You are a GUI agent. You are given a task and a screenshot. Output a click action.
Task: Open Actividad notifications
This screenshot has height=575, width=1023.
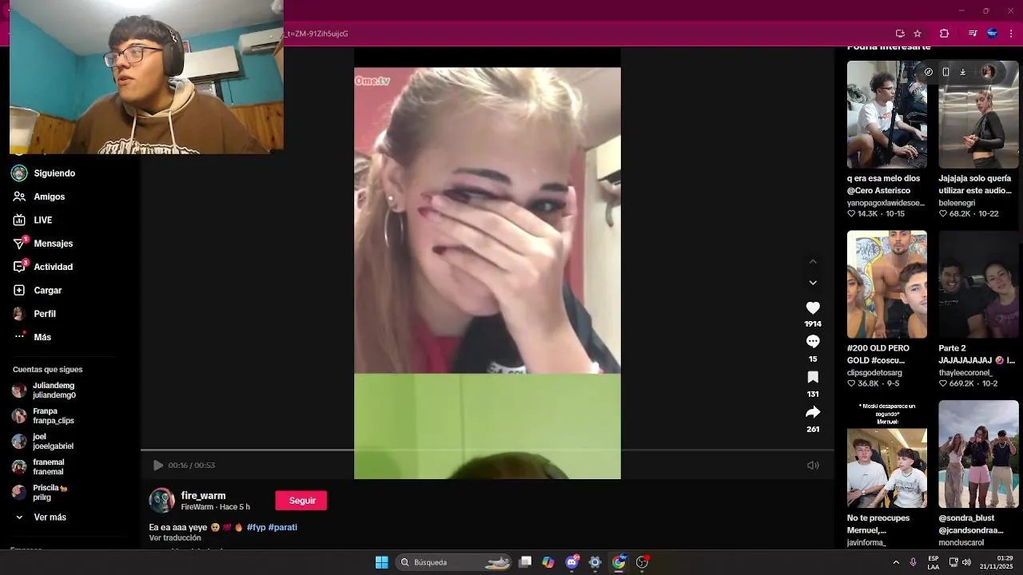click(x=43, y=267)
